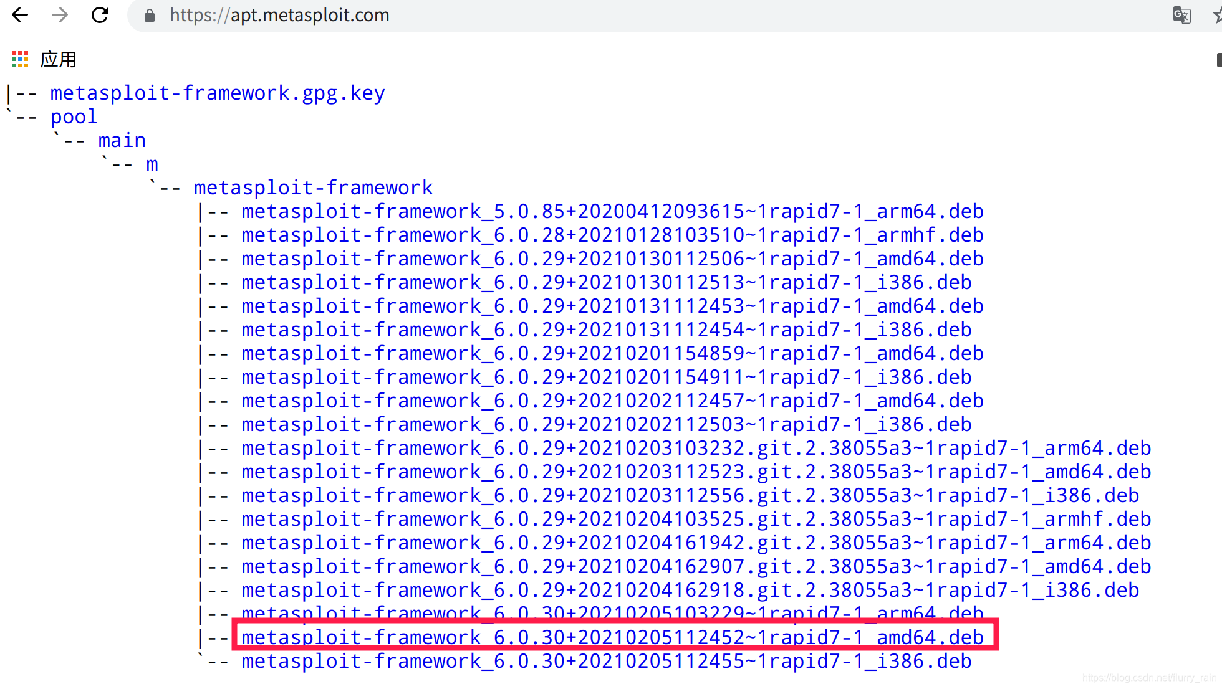Open 6.0.29+20210203103232 git arm64 deb link
The height and width of the screenshot is (689, 1222).
(x=696, y=449)
